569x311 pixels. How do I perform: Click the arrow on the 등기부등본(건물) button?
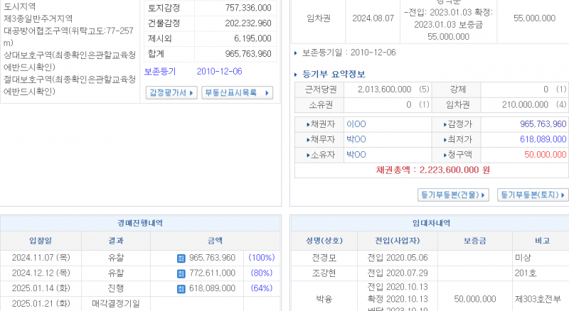click(484, 195)
